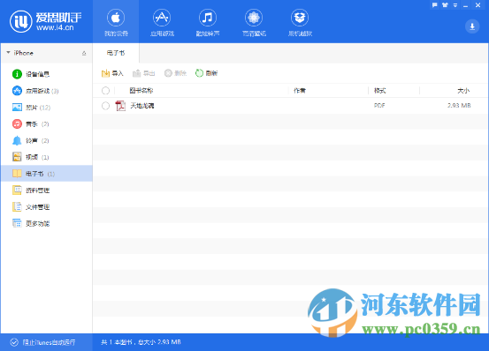Click the status text 共 1 本图书
The image size is (489, 351).
[x=117, y=342]
